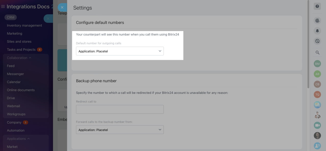
Task: Click the TQ avatar icon
Action: (317, 94)
